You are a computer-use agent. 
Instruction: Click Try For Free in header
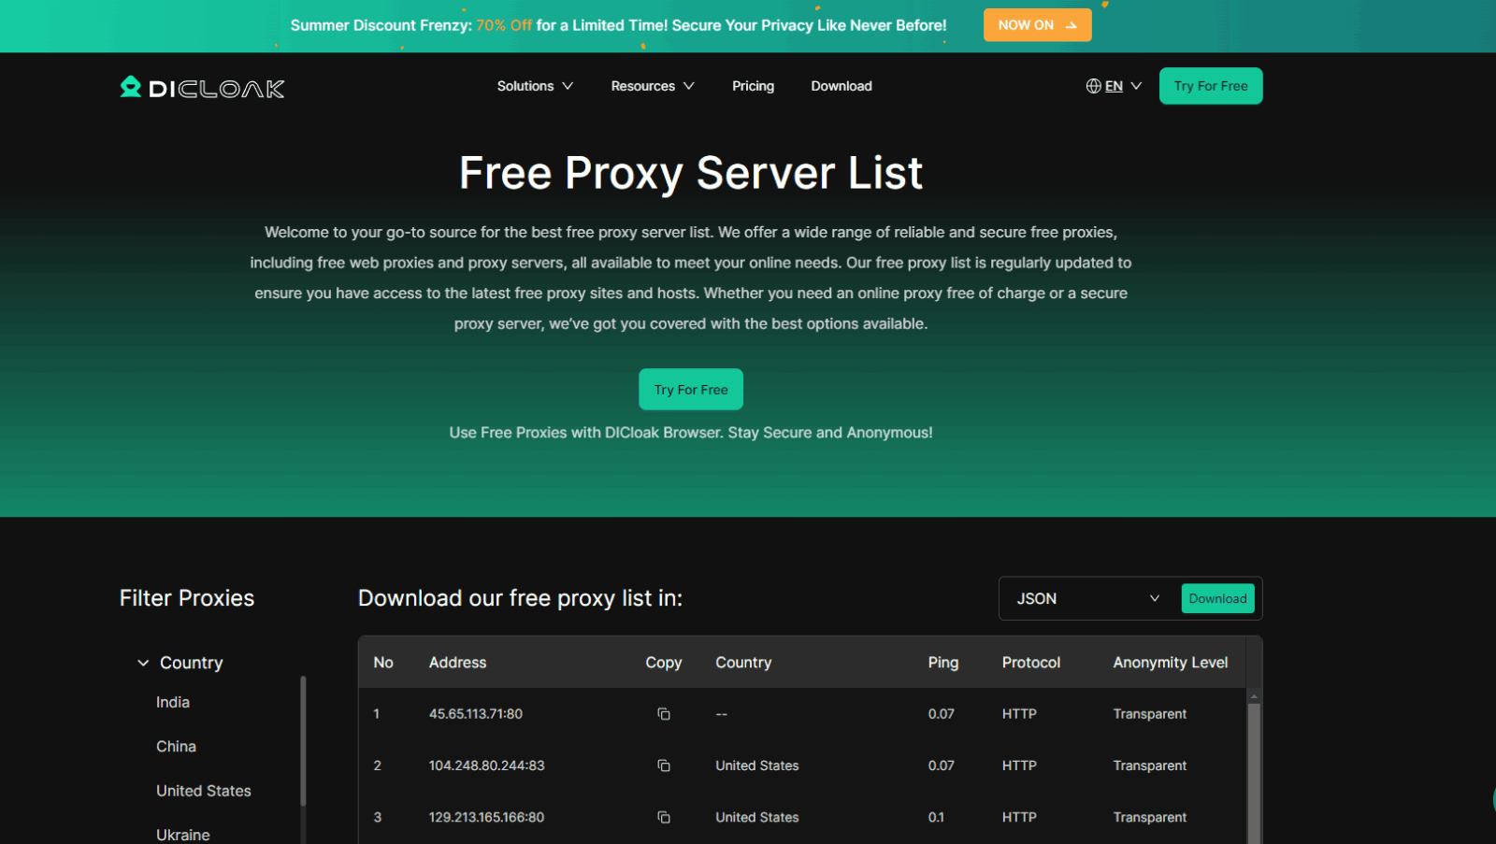click(1210, 86)
